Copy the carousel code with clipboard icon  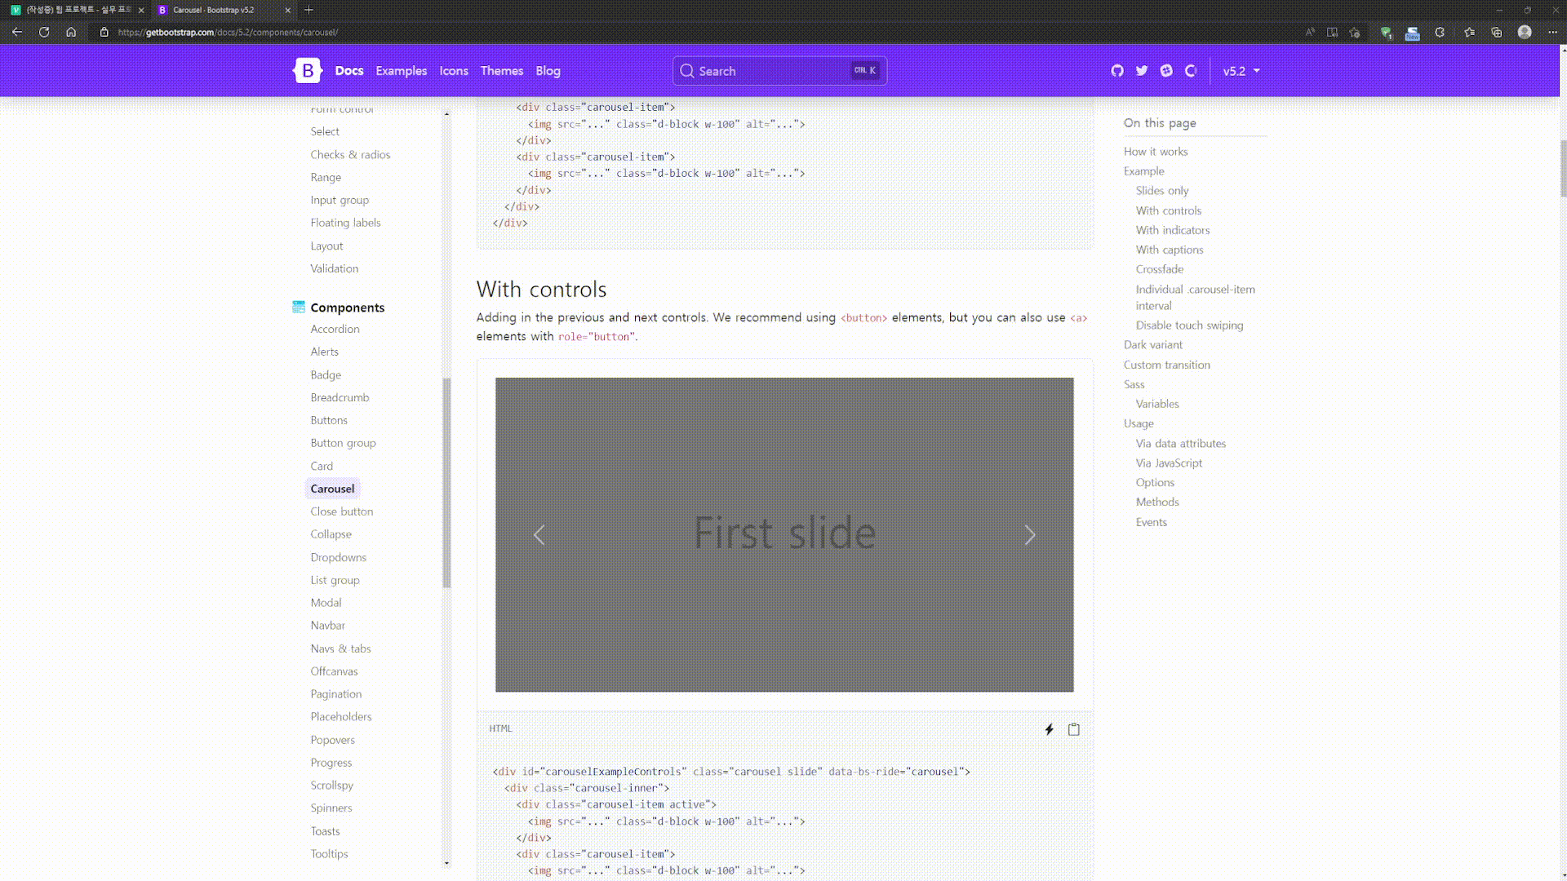pyautogui.click(x=1074, y=729)
